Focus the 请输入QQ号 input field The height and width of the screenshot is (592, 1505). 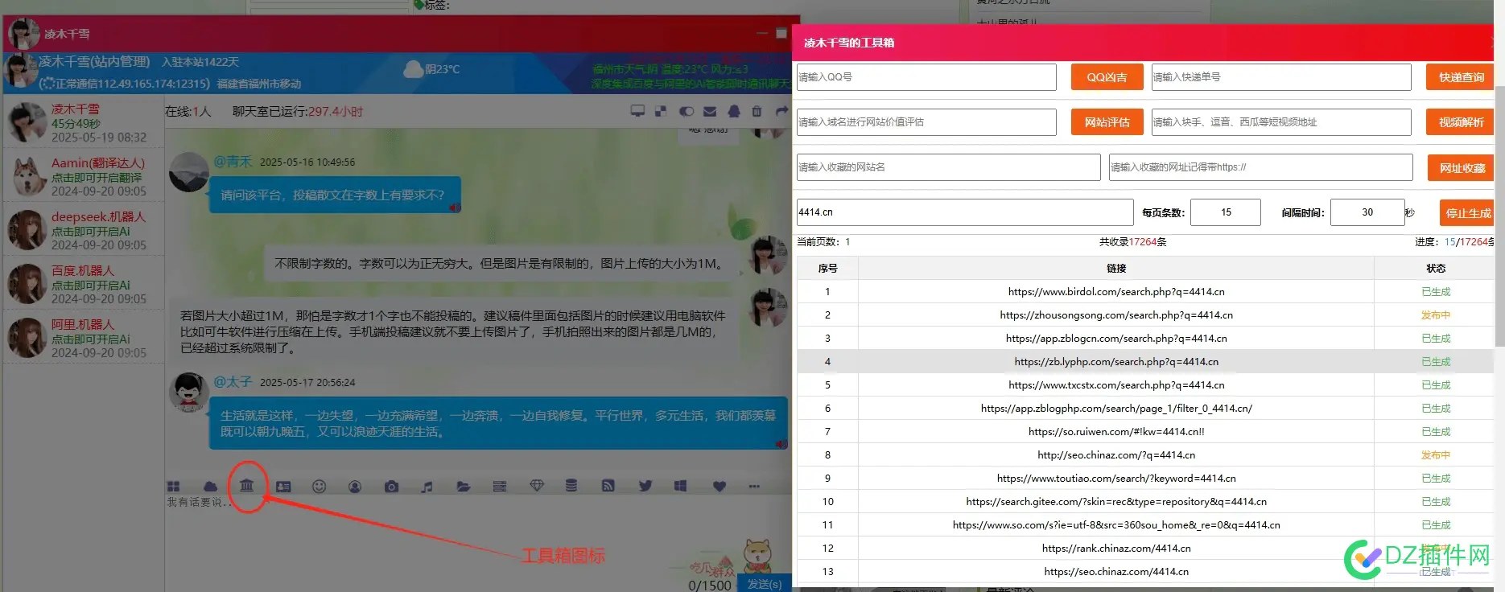[926, 77]
